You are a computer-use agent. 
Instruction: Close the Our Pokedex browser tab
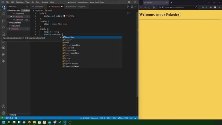pyautogui.click(x=167, y=2)
